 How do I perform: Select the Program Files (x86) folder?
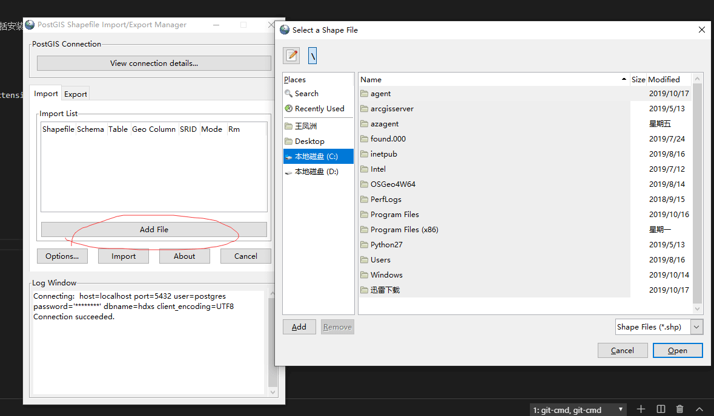[404, 230]
